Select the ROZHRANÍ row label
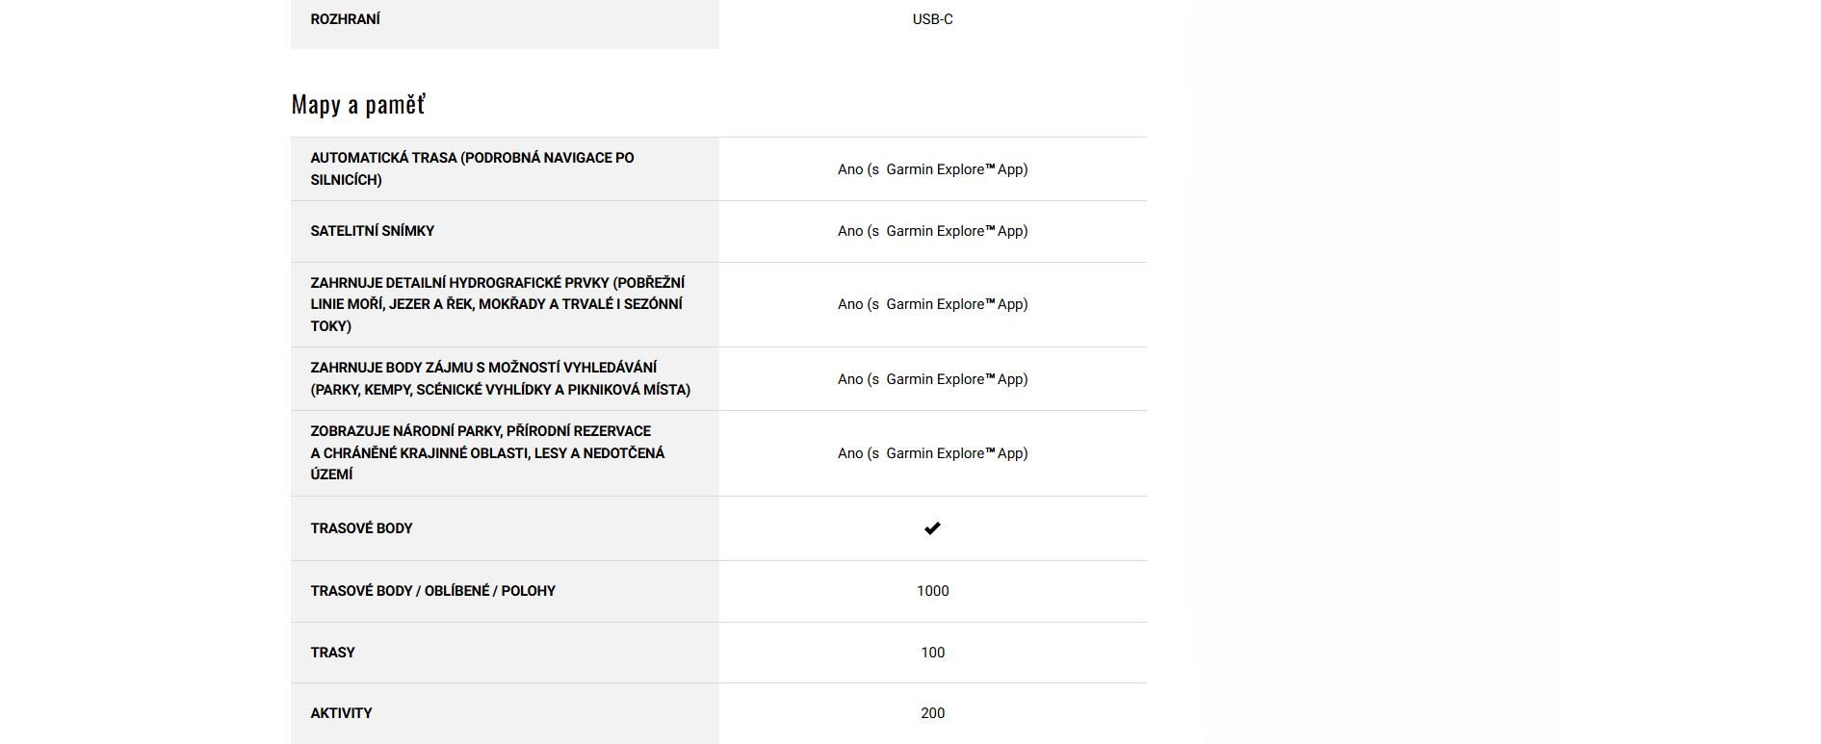1821x744 pixels. click(345, 19)
